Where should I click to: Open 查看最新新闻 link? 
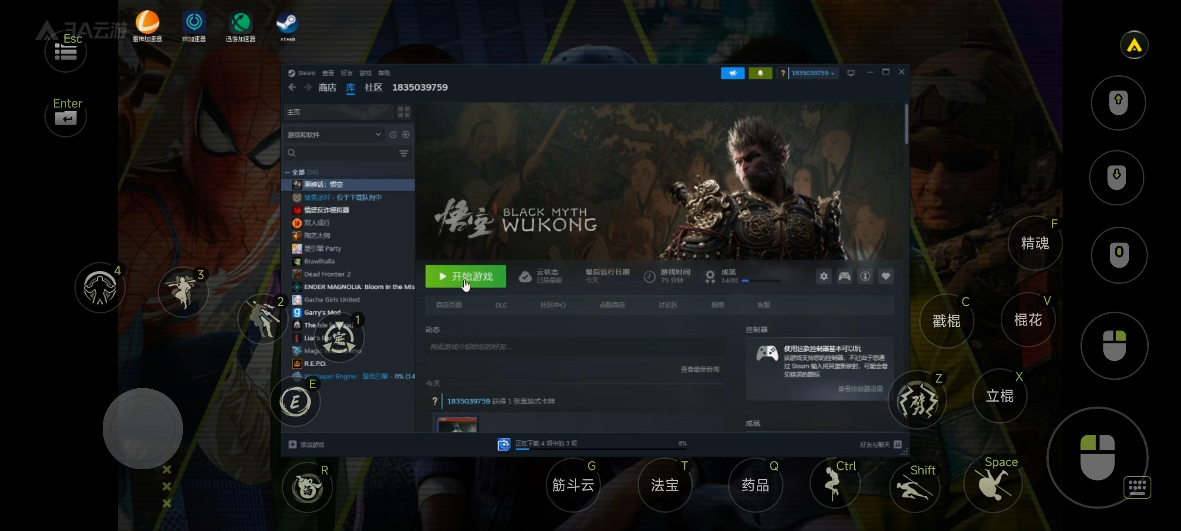[x=700, y=369]
